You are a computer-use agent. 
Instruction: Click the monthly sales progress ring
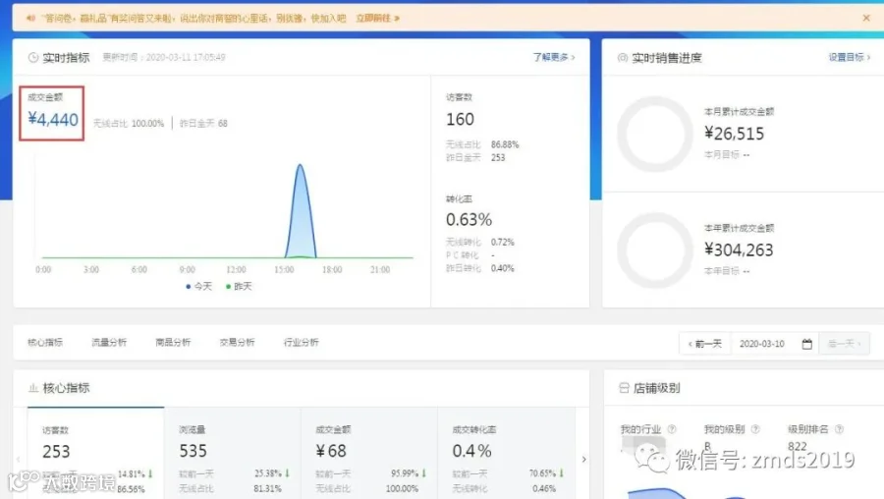click(x=654, y=135)
